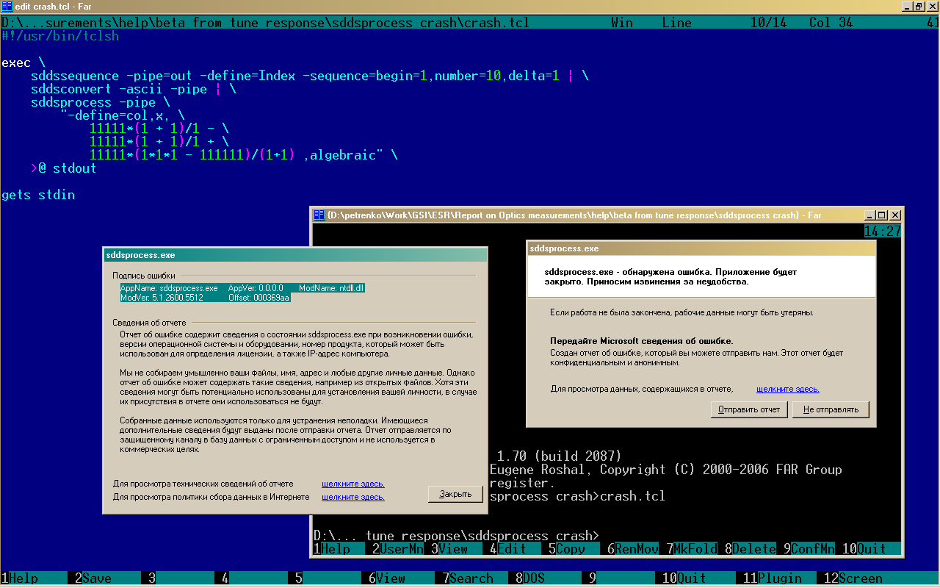Click the Far icon in the inner console window title bar
Viewport: 940px width, 588px height.
319,215
